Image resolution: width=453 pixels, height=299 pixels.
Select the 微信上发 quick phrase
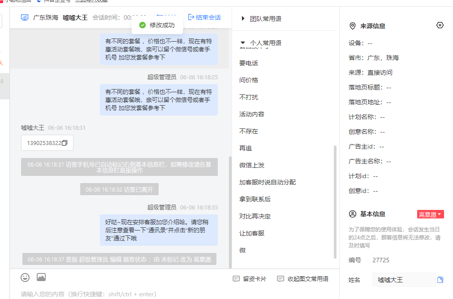pos(252,165)
